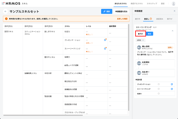The height and width of the screenshot is (119, 178).
Task: Click memo icon for ストーリーテリング in 申請内容
Action: pyautogui.click(x=172, y=88)
